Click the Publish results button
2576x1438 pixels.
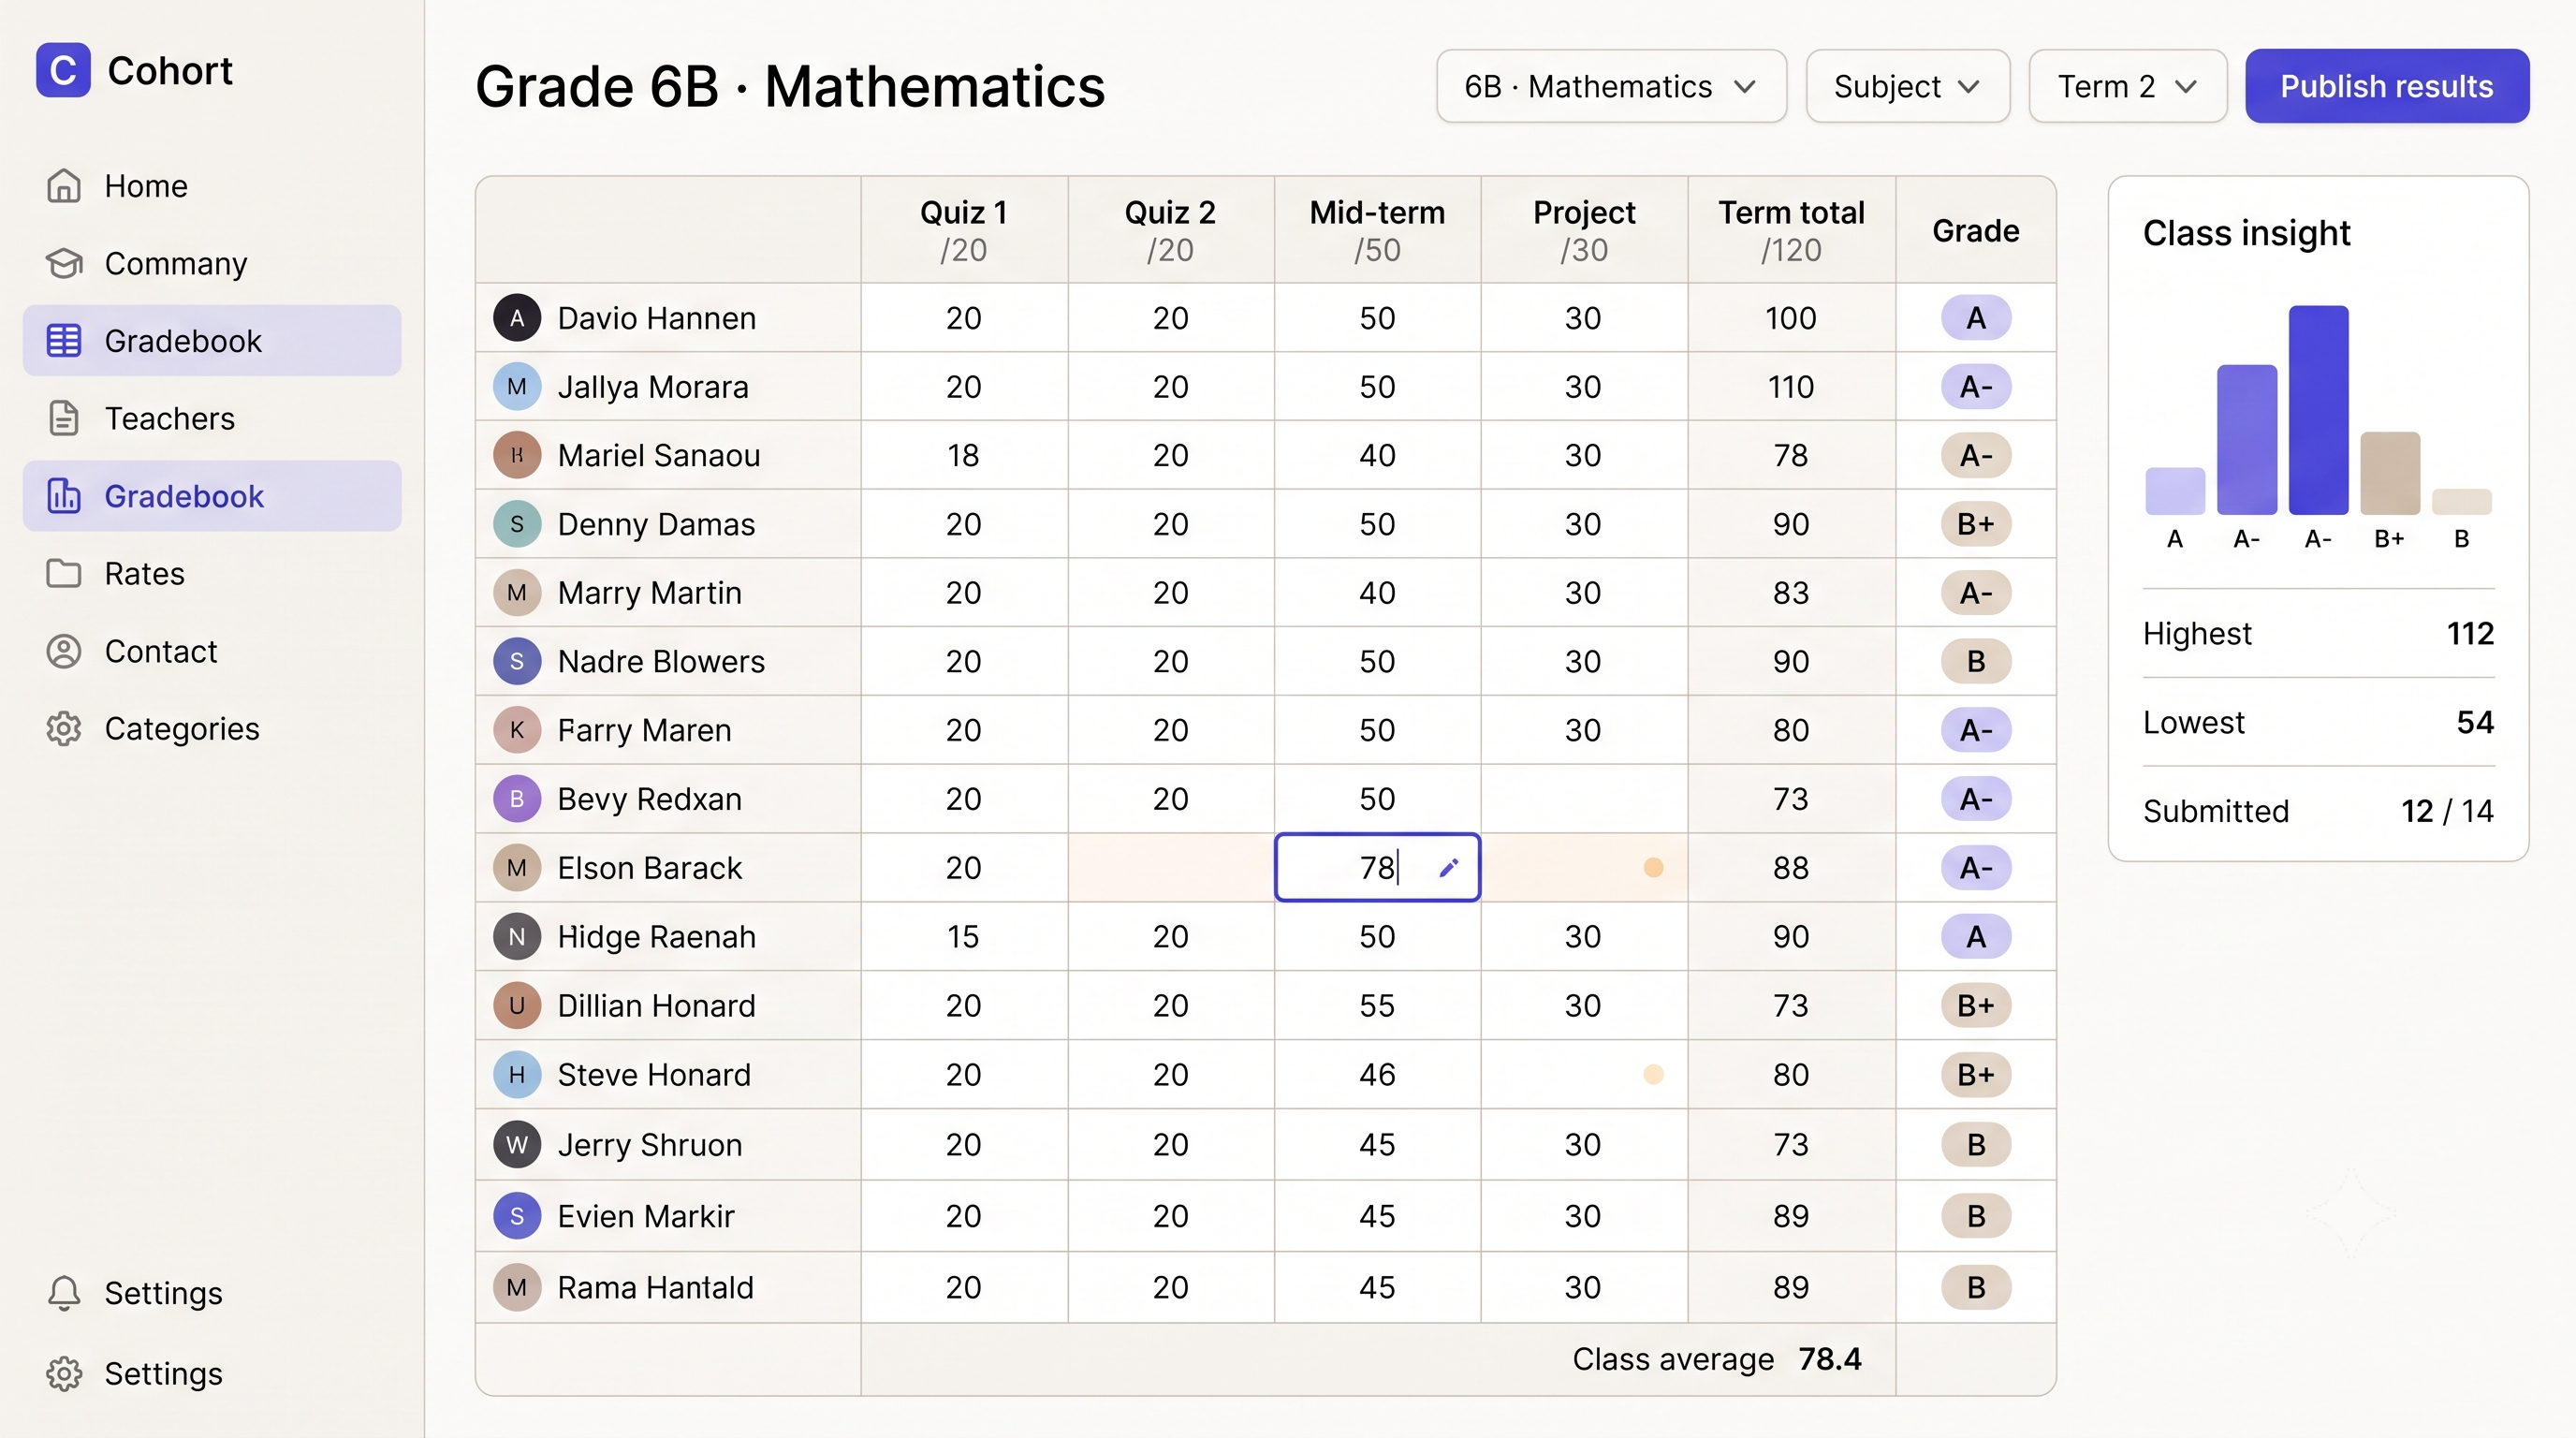2387,87
